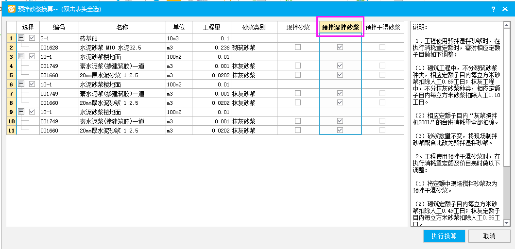The image size is (515, 249).
Task: Uncheck the selection checkbox for 3-1 砖基础
Action: pyautogui.click(x=32, y=38)
